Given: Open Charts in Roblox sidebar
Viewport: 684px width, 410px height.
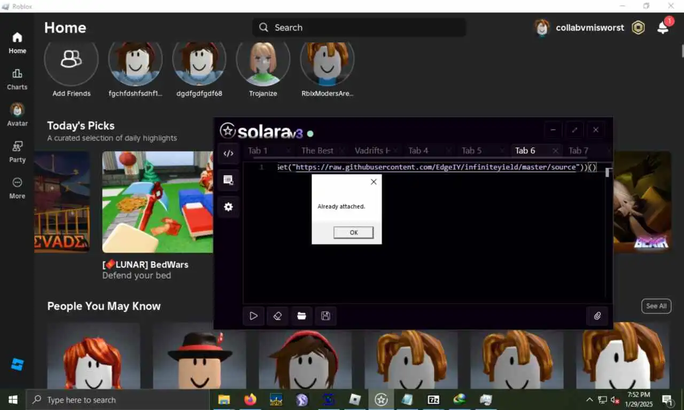Looking at the screenshot, I should click(17, 79).
